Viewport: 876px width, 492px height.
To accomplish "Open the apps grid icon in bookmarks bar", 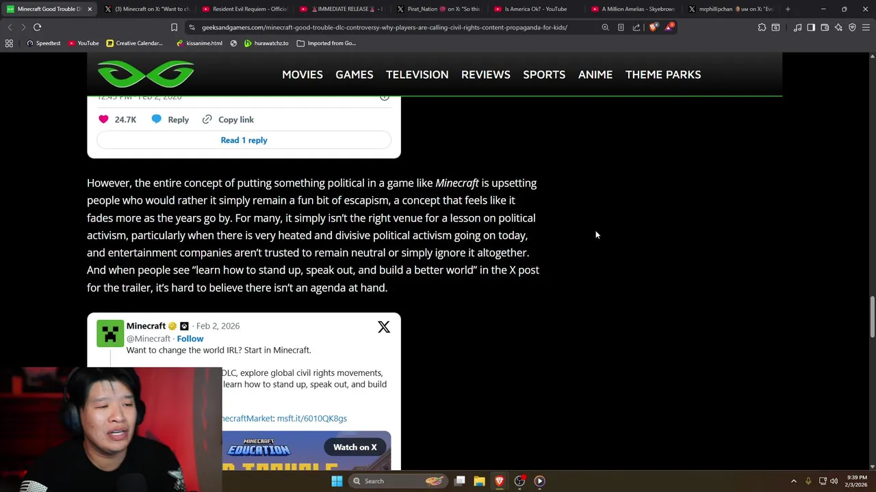I will pos(9,43).
